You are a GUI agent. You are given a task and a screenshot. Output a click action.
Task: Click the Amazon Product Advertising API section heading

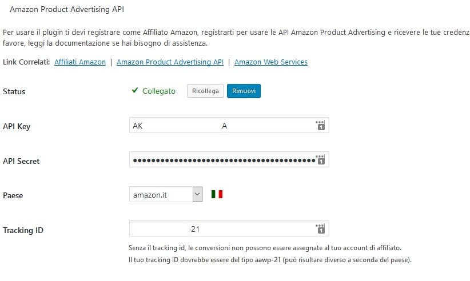coord(67,10)
